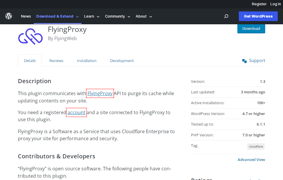The height and width of the screenshot is (180, 283).
Task: Switch to the Installation tab
Action: pos(87,61)
